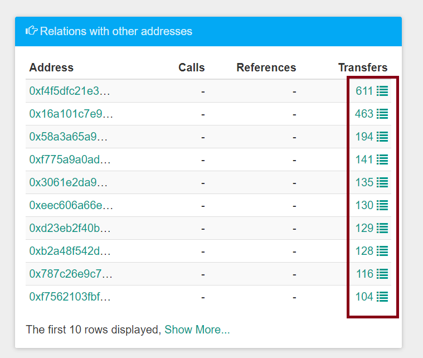This screenshot has height=358, width=423.
Task: Open address 0xf775a9a0ad…
Action: coord(70,159)
